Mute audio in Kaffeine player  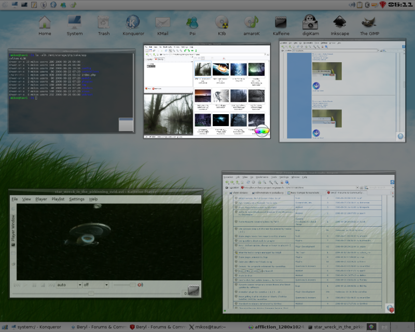click(140, 285)
